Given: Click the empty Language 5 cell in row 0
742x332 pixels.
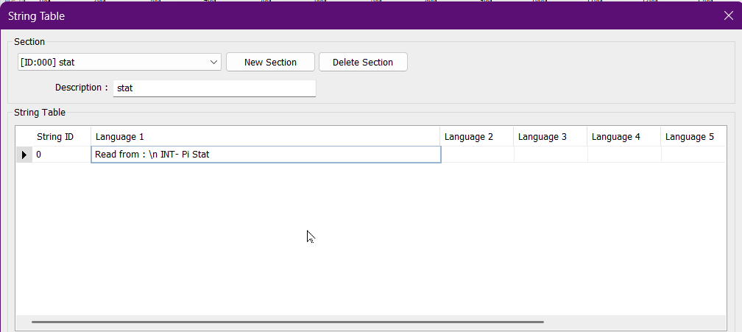Looking at the screenshot, I should 693,155.
